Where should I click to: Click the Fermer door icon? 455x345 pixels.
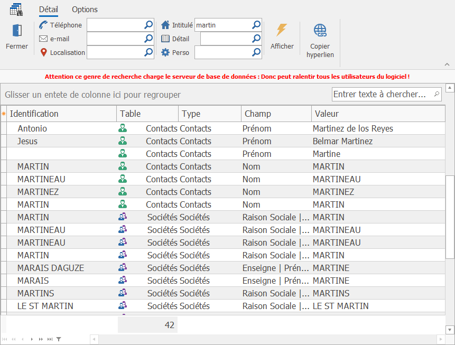tap(17, 31)
